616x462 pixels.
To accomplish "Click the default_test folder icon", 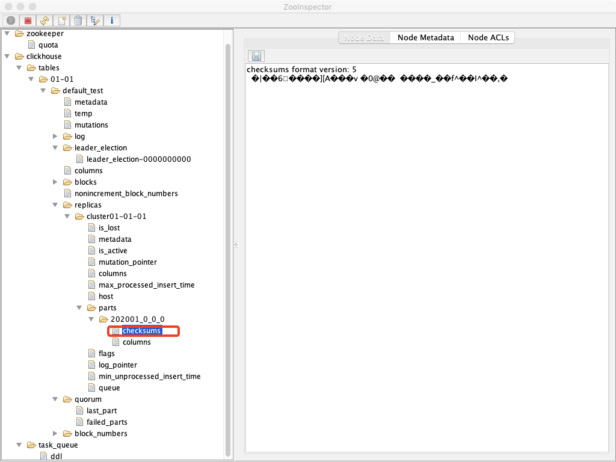I will pos(55,90).
